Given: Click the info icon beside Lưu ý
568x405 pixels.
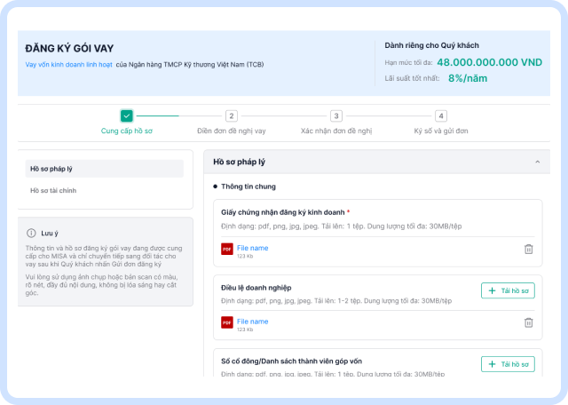Looking at the screenshot, I should tap(31, 233).
